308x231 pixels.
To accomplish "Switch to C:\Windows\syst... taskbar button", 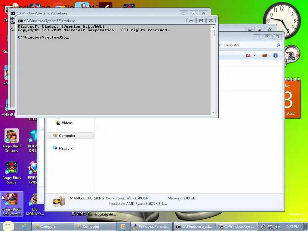I will click(194, 226).
